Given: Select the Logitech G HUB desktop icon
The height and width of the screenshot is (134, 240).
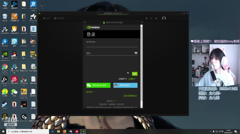Looking at the screenshot, I should (x=5, y=81).
